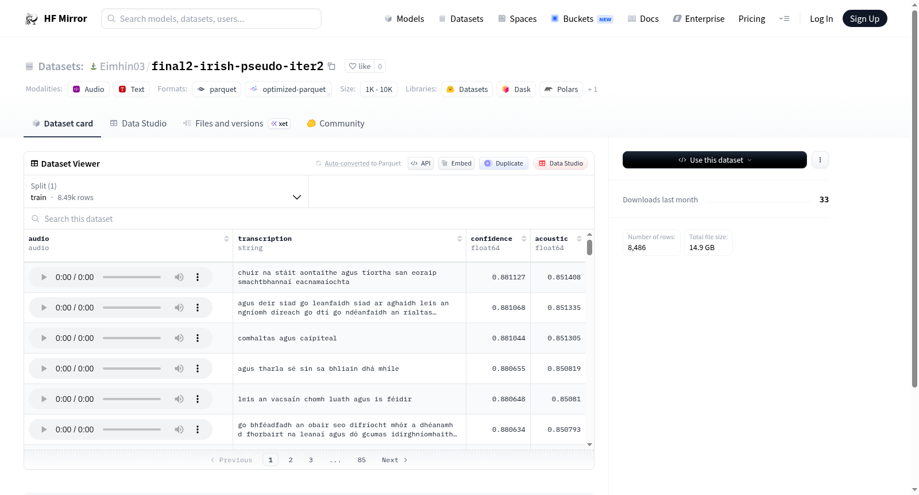Switch to the Community tab

pyautogui.click(x=336, y=124)
